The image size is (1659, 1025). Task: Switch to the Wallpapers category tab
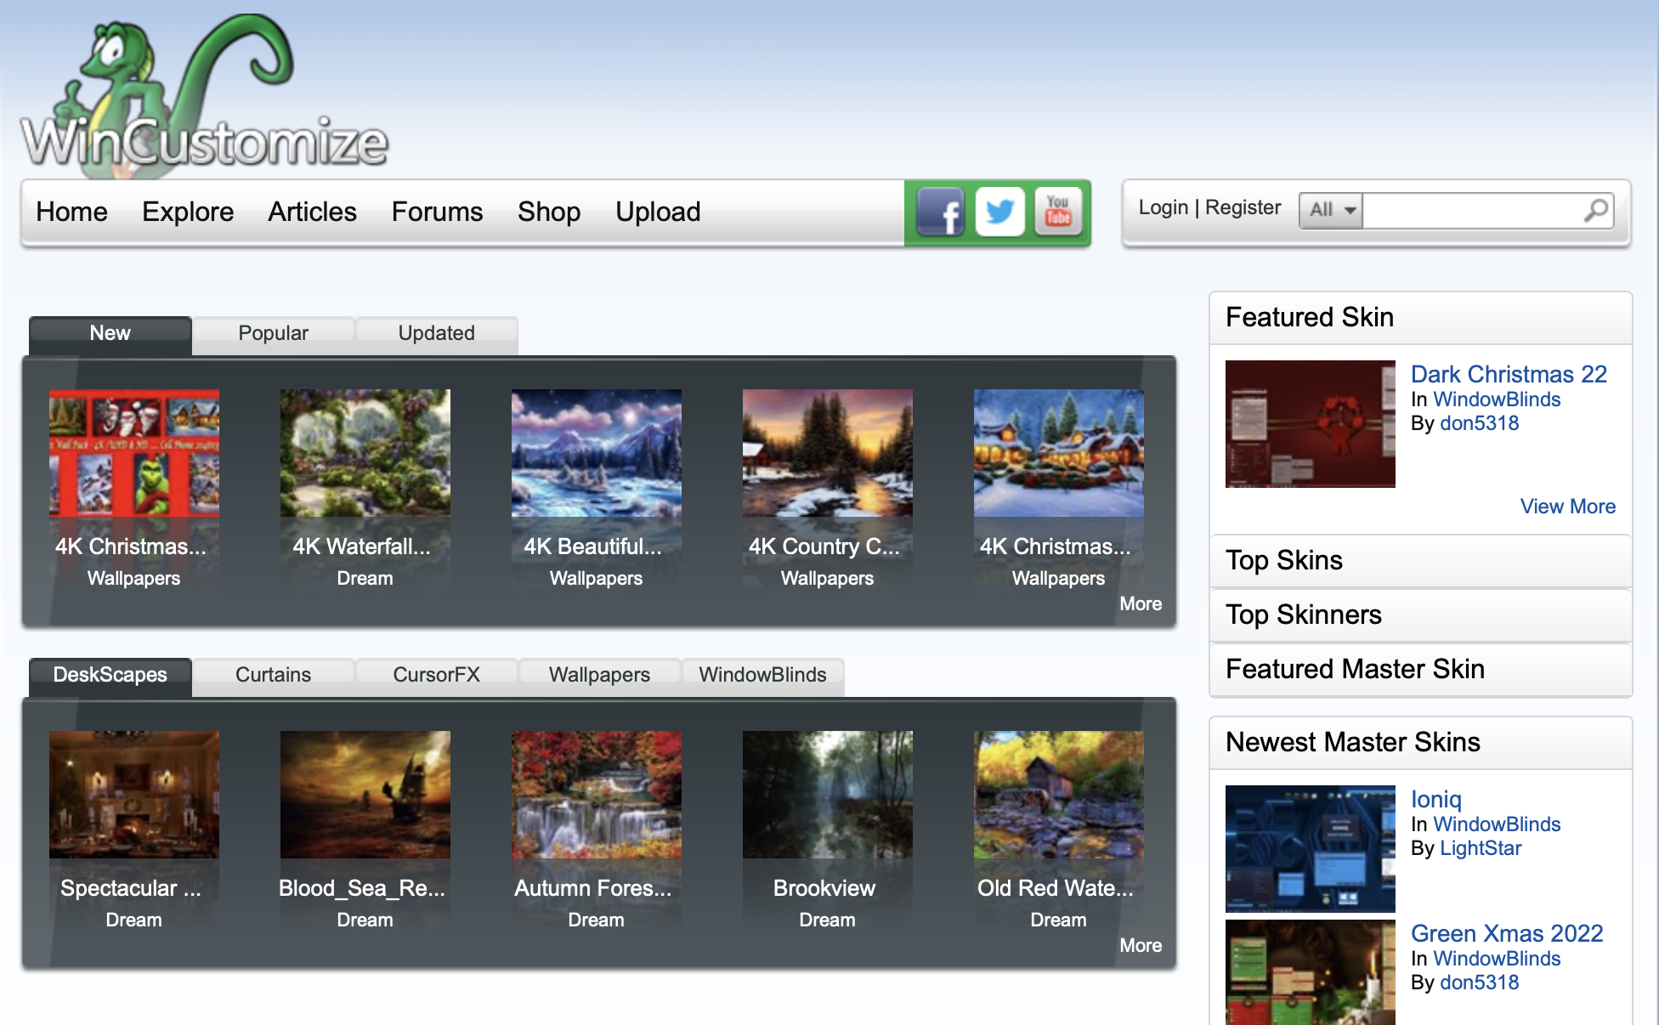tap(599, 676)
